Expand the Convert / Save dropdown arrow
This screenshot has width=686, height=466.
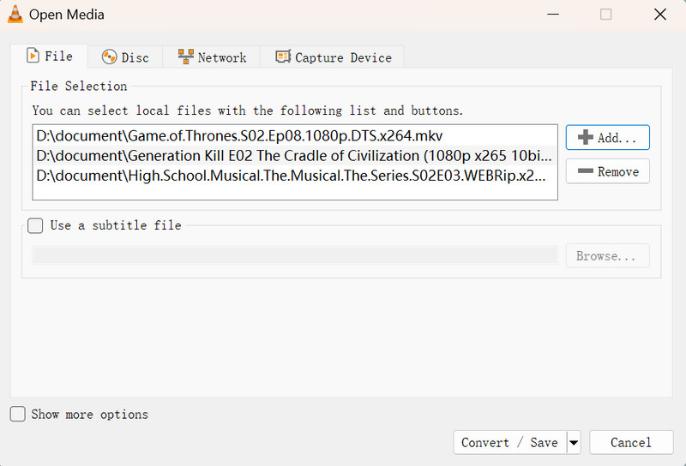574,443
